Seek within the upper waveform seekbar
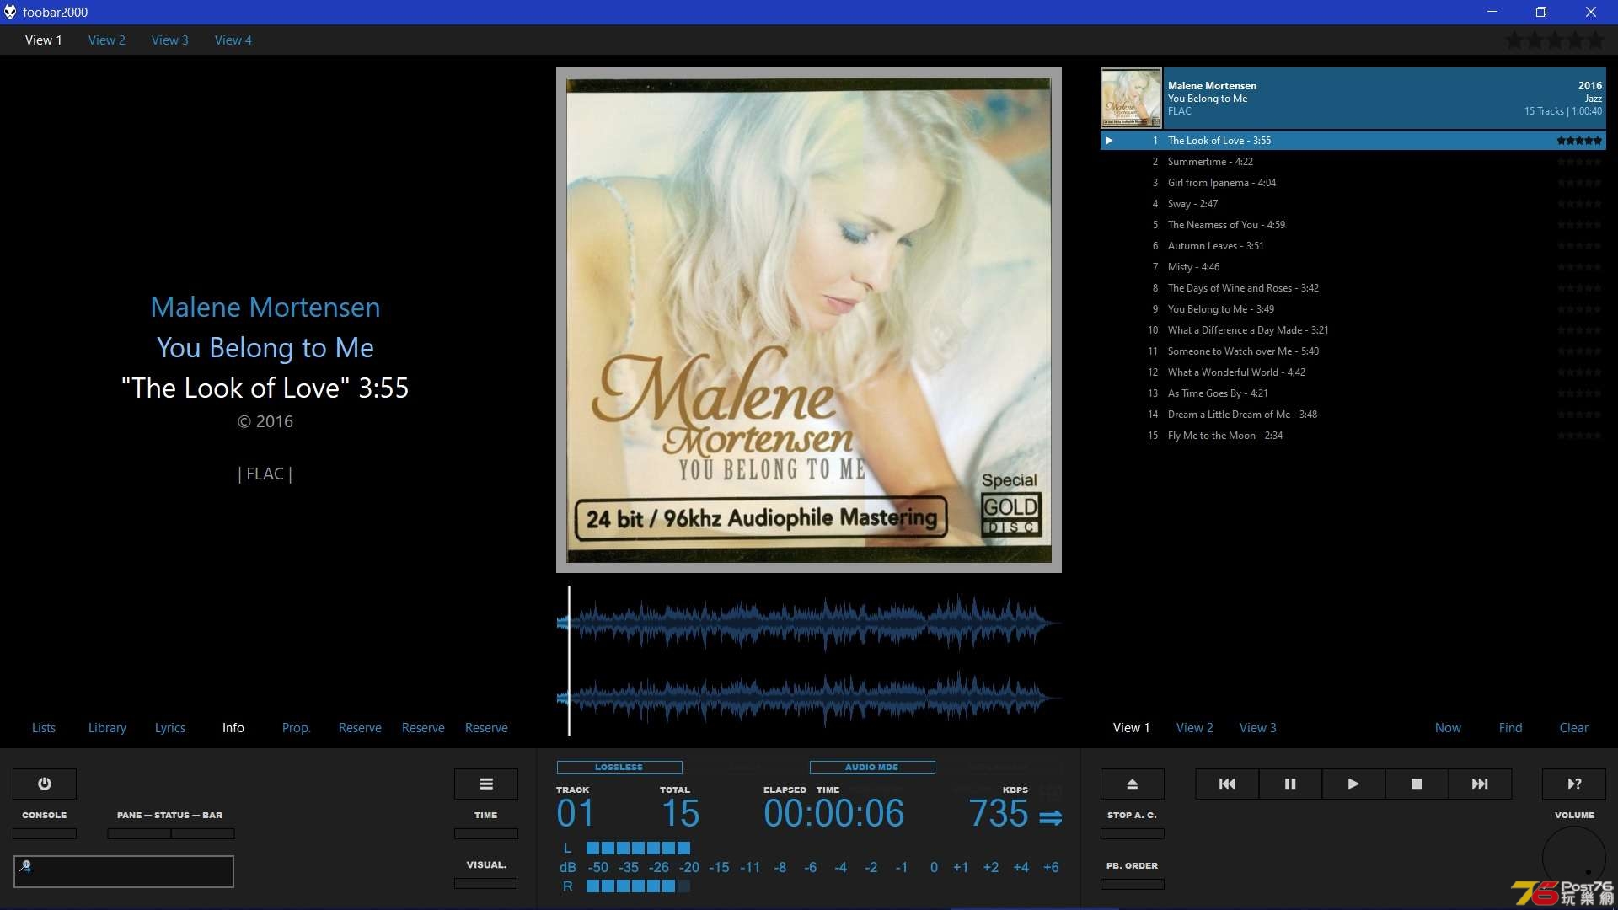Viewport: 1618px width, 910px height. [x=809, y=624]
